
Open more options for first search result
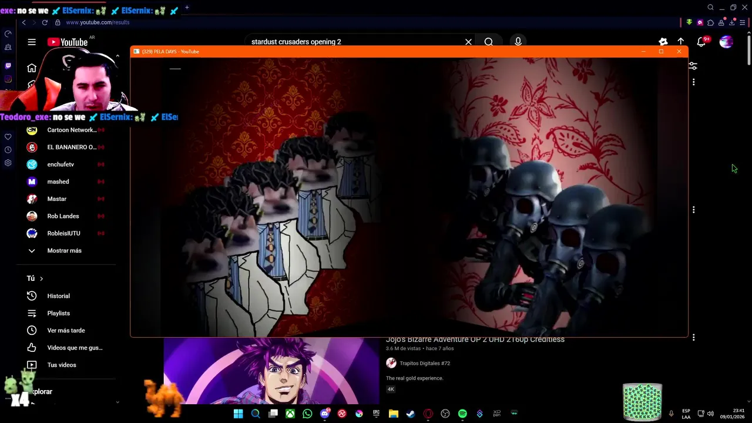click(693, 82)
